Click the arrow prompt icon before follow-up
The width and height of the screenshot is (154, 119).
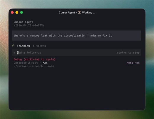[x=15, y=53]
